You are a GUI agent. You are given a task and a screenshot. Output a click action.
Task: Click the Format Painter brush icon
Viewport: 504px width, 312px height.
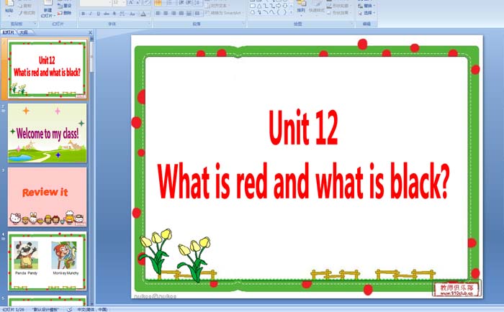click(21, 13)
